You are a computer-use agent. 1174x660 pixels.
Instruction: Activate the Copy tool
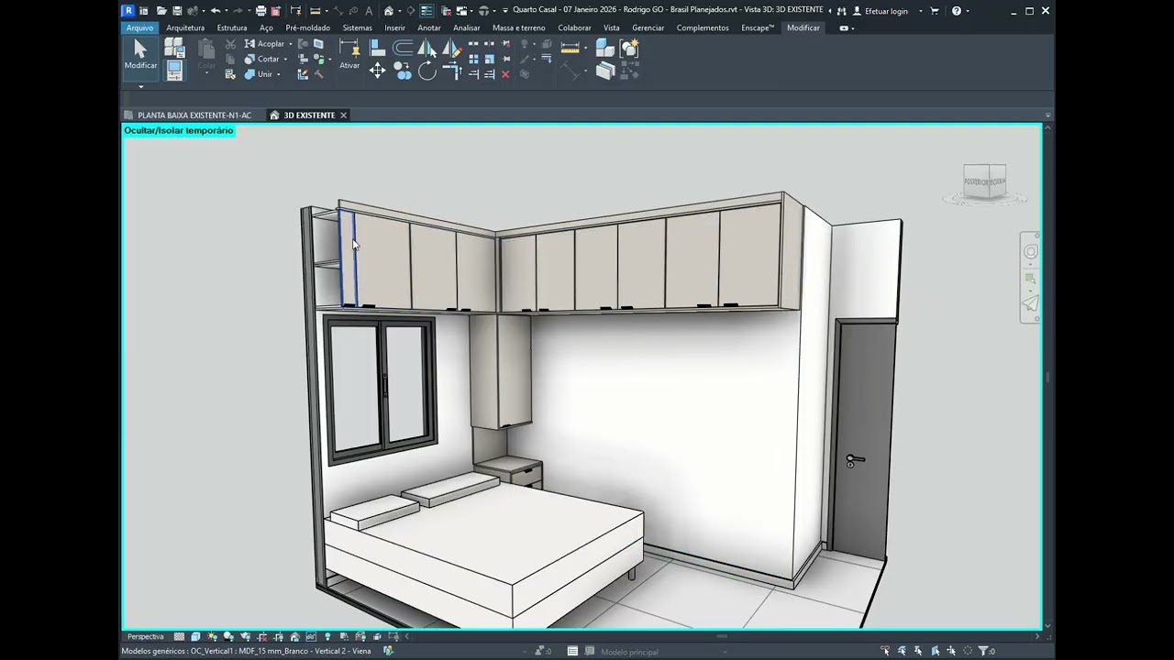pyautogui.click(x=403, y=71)
